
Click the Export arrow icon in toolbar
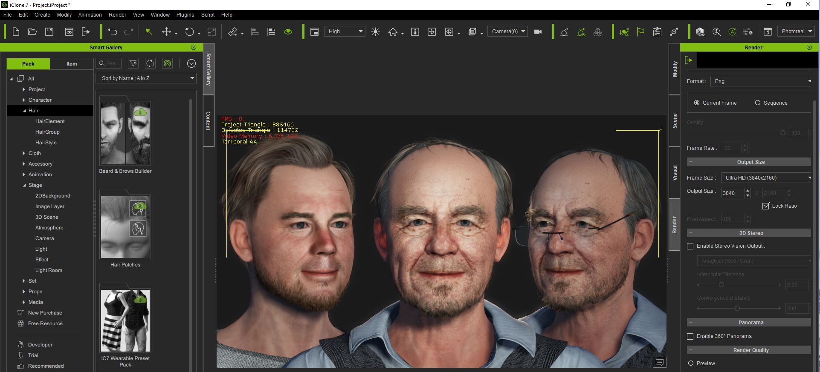(x=86, y=31)
